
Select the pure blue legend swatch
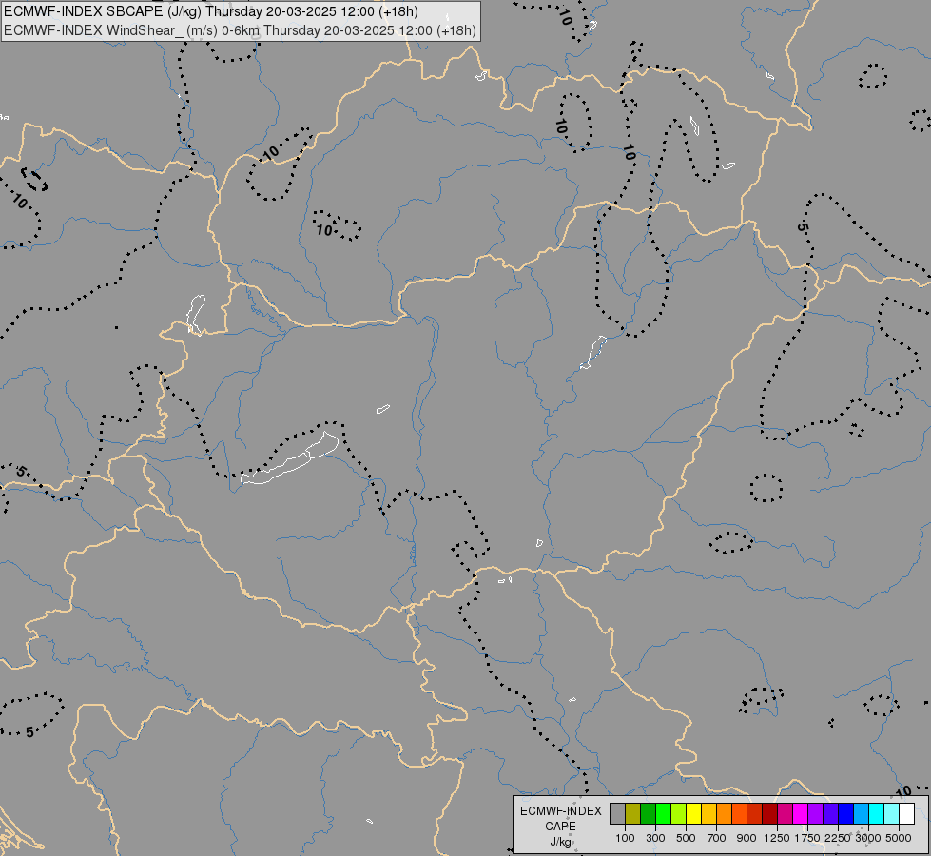tap(845, 813)
